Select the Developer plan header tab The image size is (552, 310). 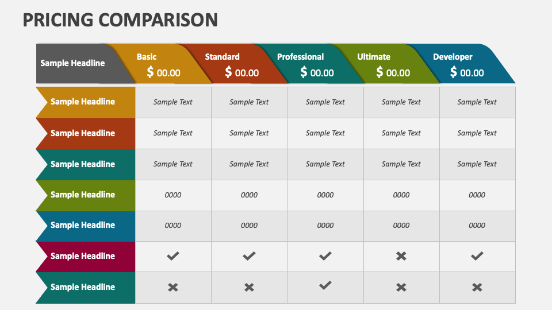click(x=461, y=64)
